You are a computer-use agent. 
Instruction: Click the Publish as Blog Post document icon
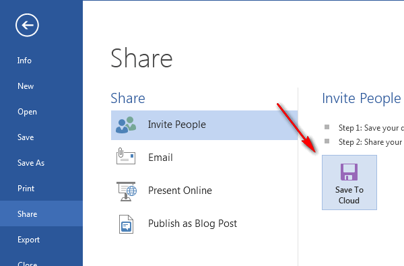pos(127,224)
